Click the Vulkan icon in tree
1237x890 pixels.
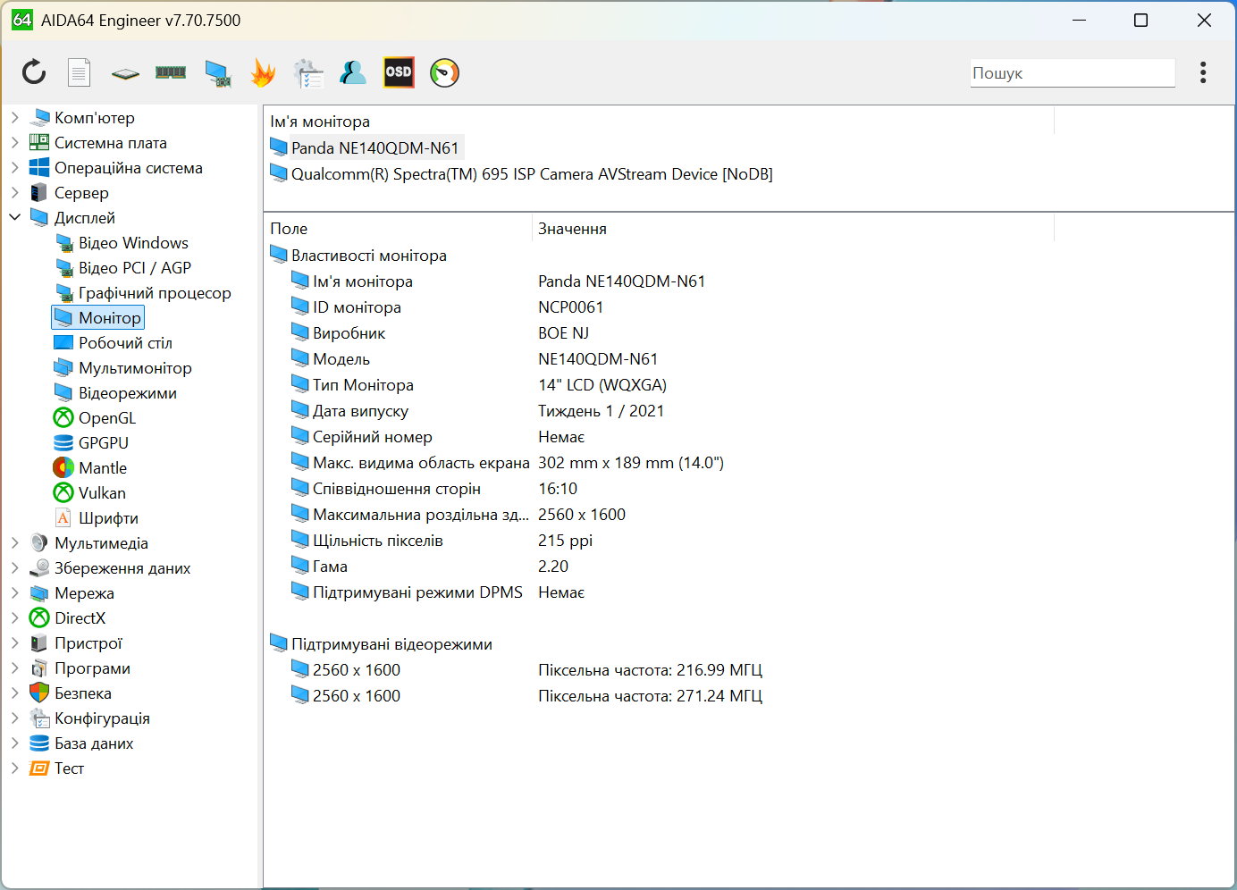(x=63, y=492)
